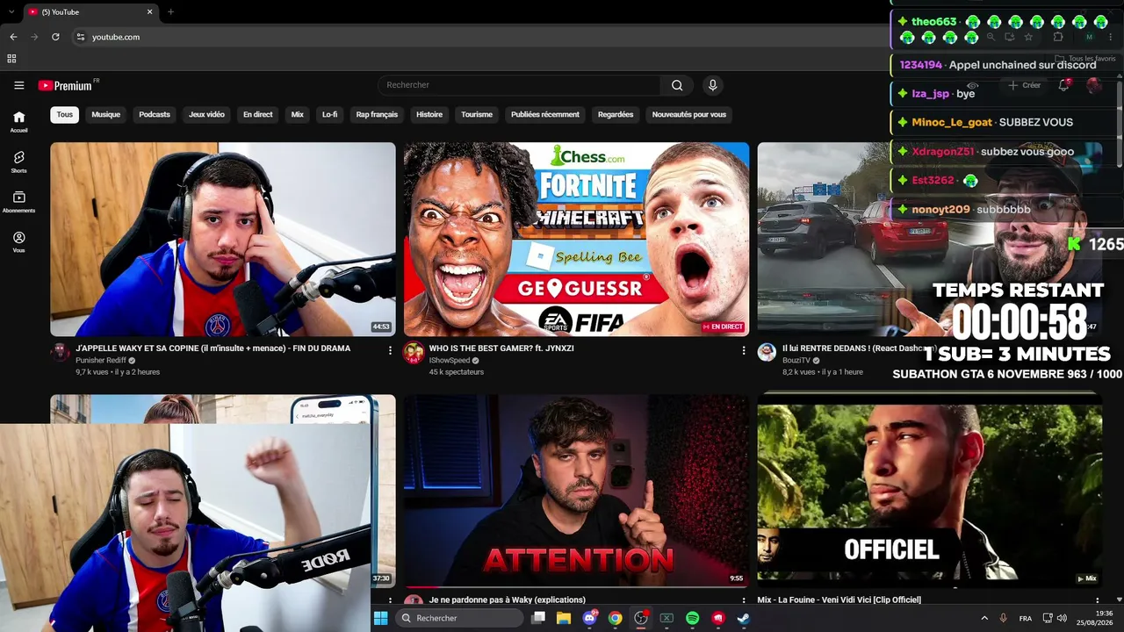This screenshot has width=1124, height=632.
Task: Start voice search with the microphone
Action: pyautogui.click(x=712, y=85)
